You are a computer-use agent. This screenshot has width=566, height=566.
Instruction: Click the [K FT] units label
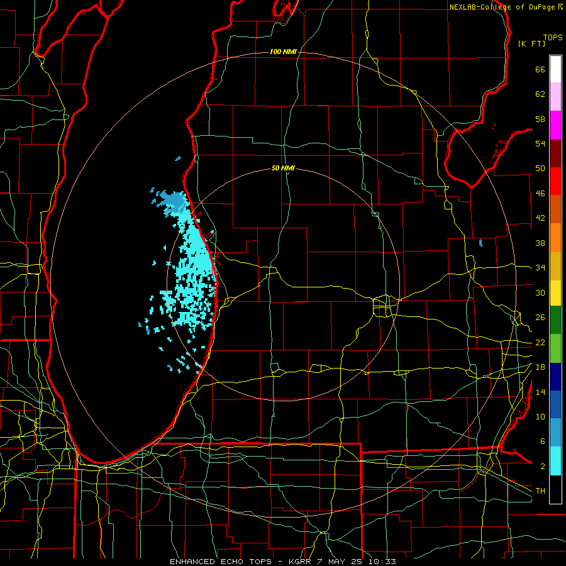click(x=531, y=43)
